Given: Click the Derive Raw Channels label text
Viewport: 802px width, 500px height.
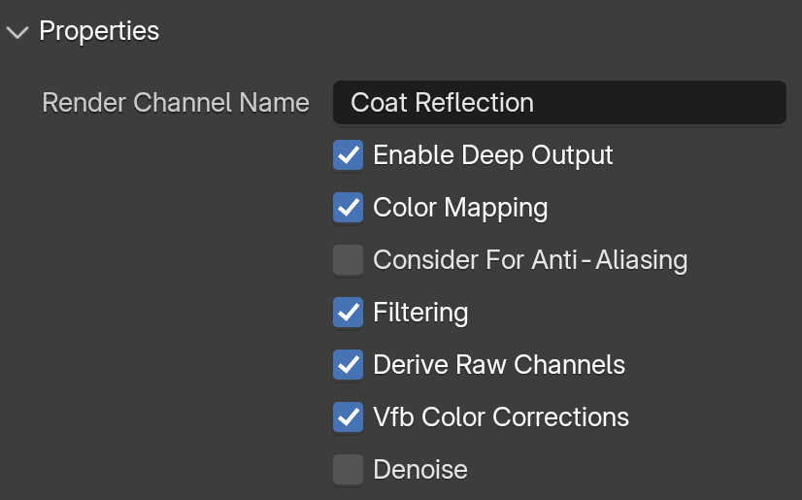Looking at the screenshot, I should [499, 365].
